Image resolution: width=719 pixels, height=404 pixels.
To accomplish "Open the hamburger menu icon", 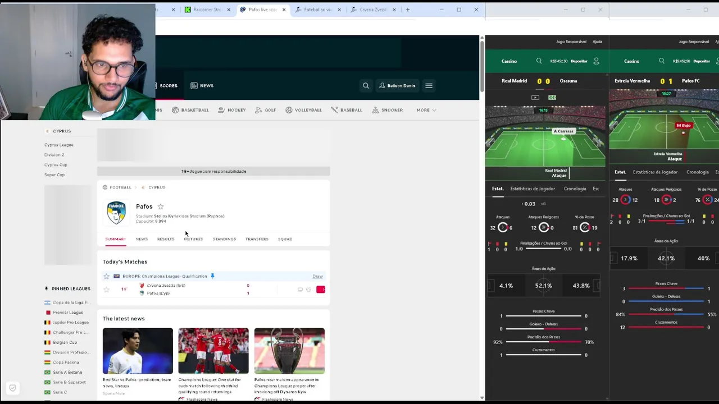I will (x=429, y=86).
